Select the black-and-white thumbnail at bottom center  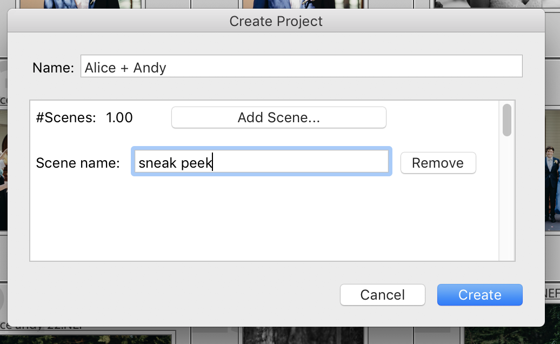[303, 335]
